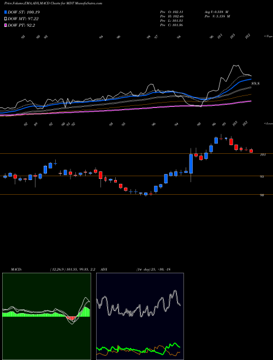Click the magenta DOW PT legend swatch
Screen dimensions: 273x360
pyautogui.click(x=6, y=26)
